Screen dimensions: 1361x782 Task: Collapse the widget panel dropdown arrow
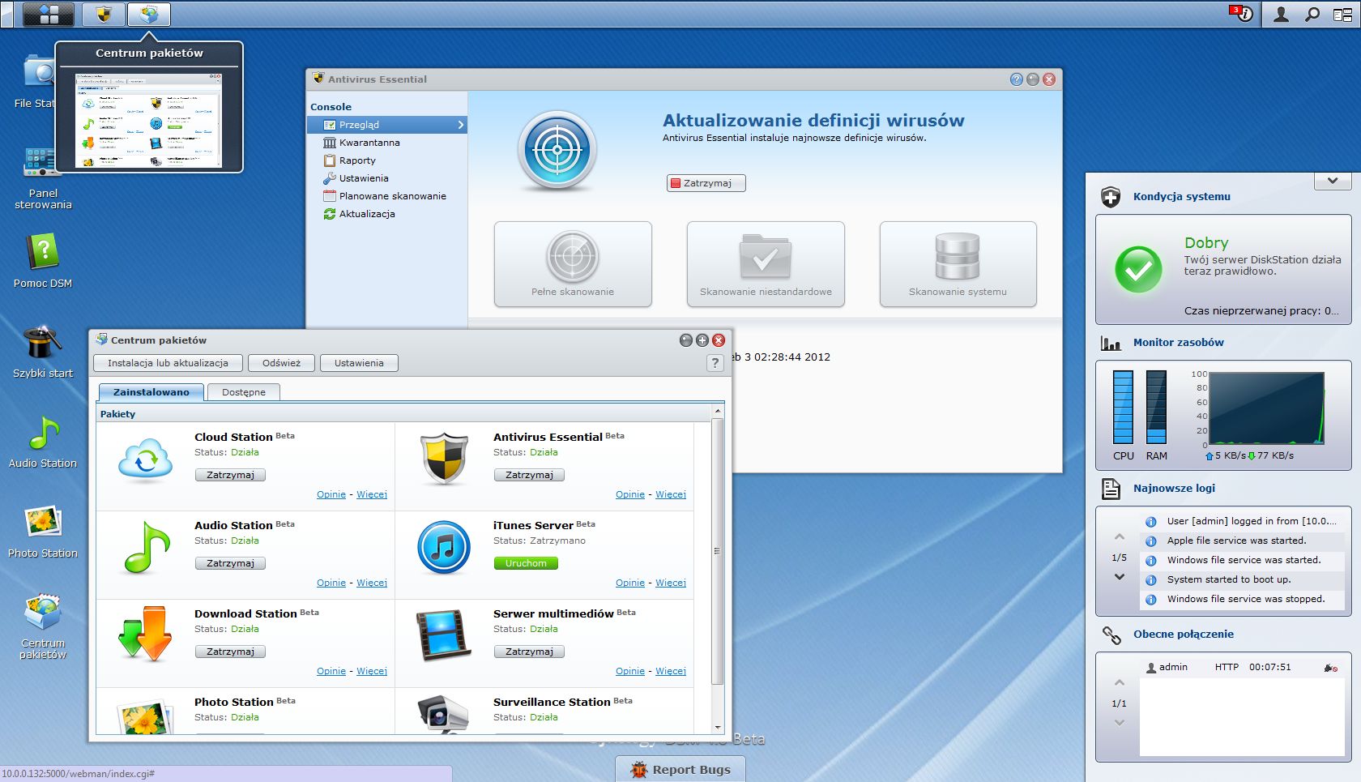click(x=1333, y=181)
